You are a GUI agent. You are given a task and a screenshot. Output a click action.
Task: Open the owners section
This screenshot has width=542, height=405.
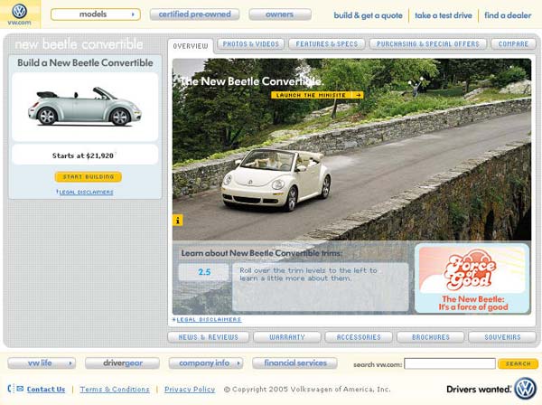click(x=280, y=14)
